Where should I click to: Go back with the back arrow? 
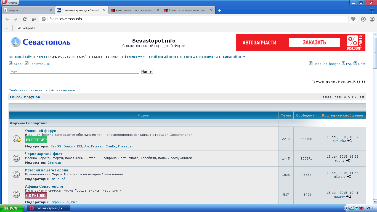pos(7,19)
